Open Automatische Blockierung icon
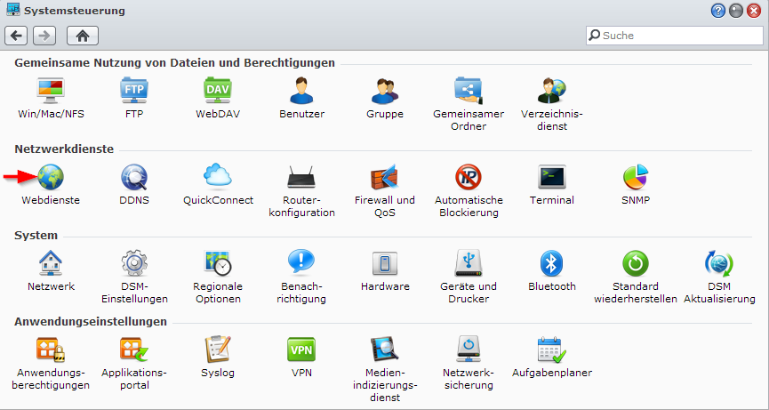Screen dimensions: 769x410 [x=469, y=177]
